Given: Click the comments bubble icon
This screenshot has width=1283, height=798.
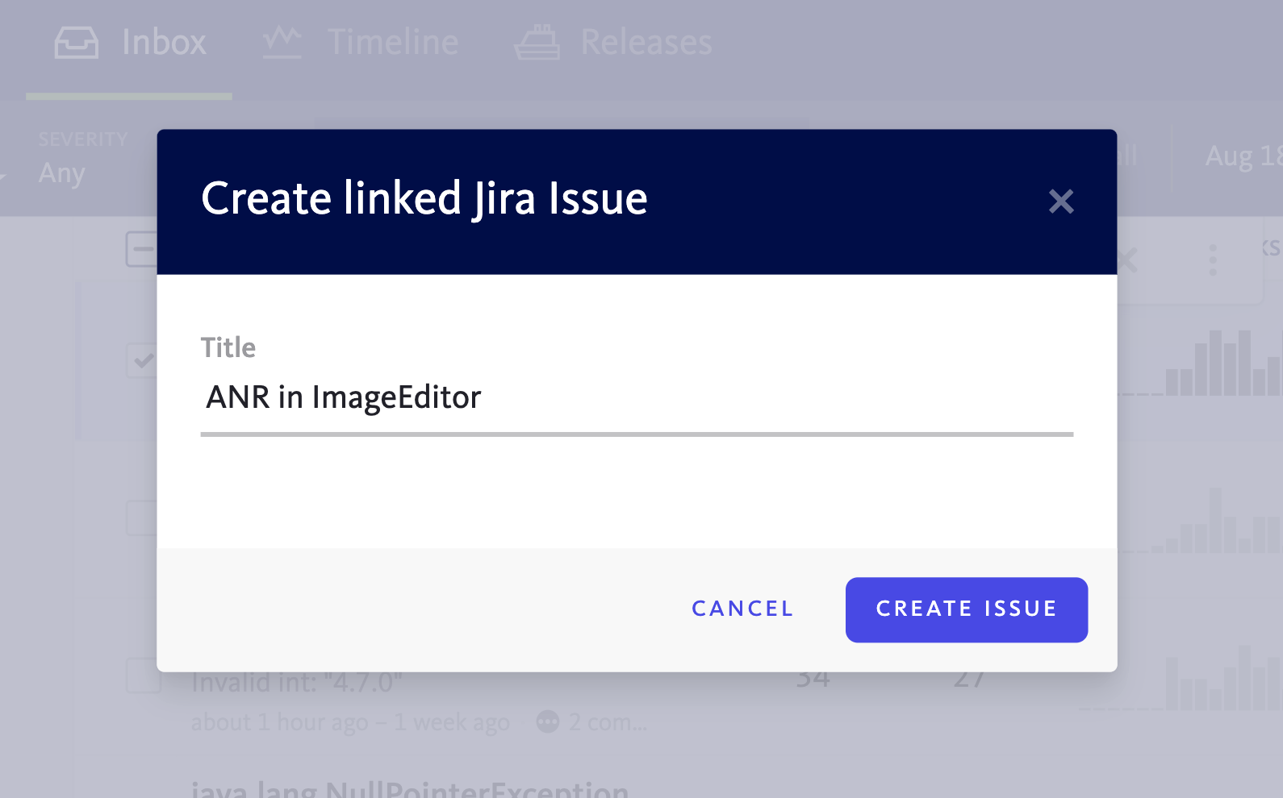Looking at the screenshot, I should coord(548,721).
